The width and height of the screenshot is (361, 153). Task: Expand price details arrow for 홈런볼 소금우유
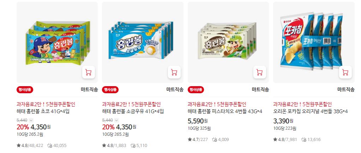coord(117,120)
